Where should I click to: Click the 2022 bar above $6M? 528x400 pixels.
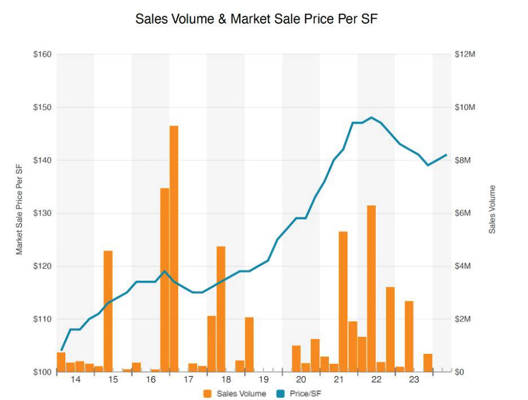[371, 288]
